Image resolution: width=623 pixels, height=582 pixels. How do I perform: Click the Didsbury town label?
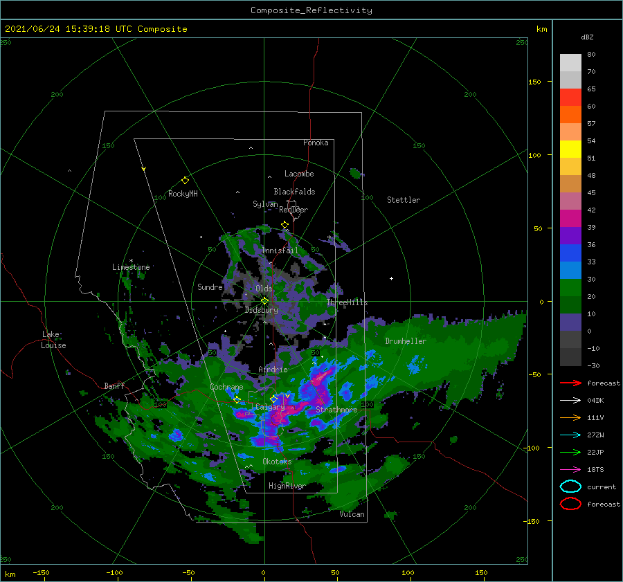[x=262, y=310]
